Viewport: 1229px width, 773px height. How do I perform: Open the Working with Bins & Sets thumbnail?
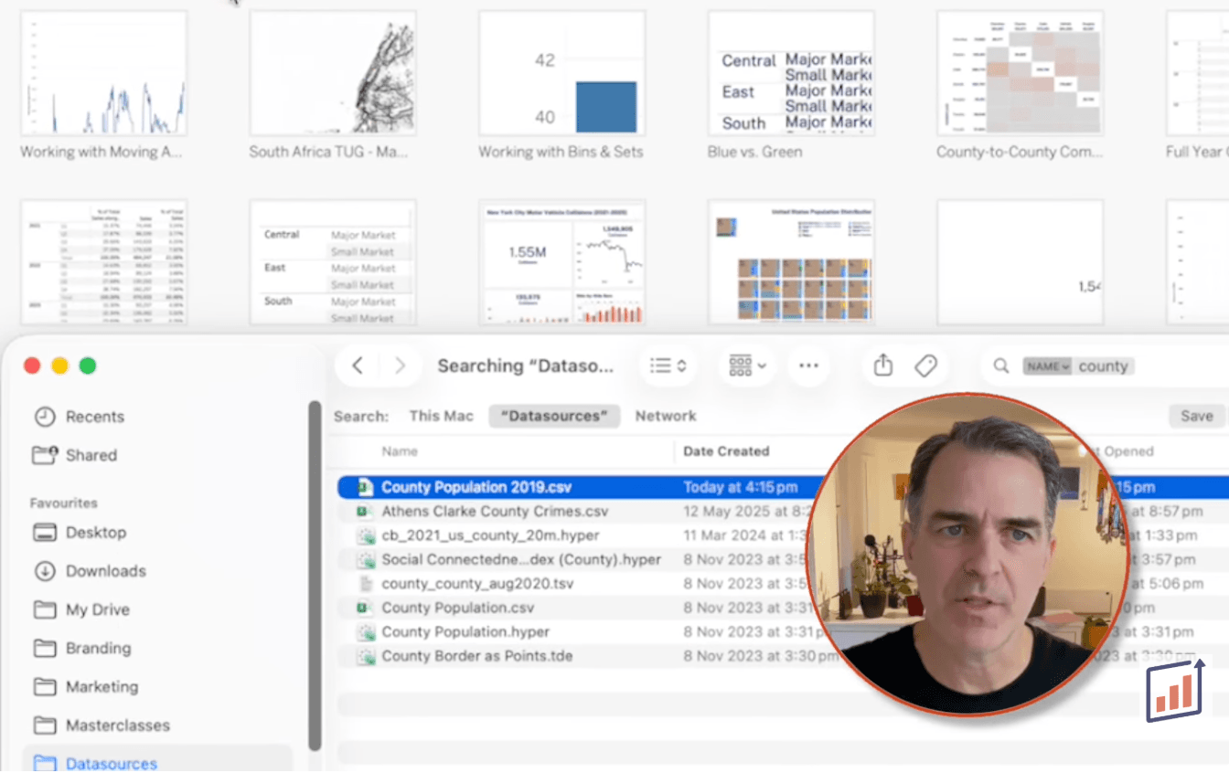pos(561,73)
